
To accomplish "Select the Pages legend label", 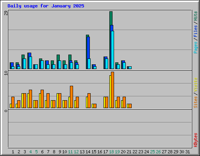I will click(196, 48).
